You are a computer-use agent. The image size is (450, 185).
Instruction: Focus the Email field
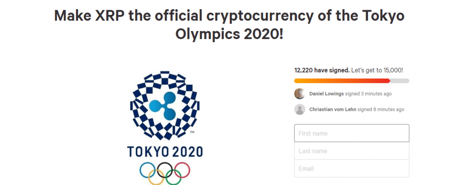click(x=352, y=168)
